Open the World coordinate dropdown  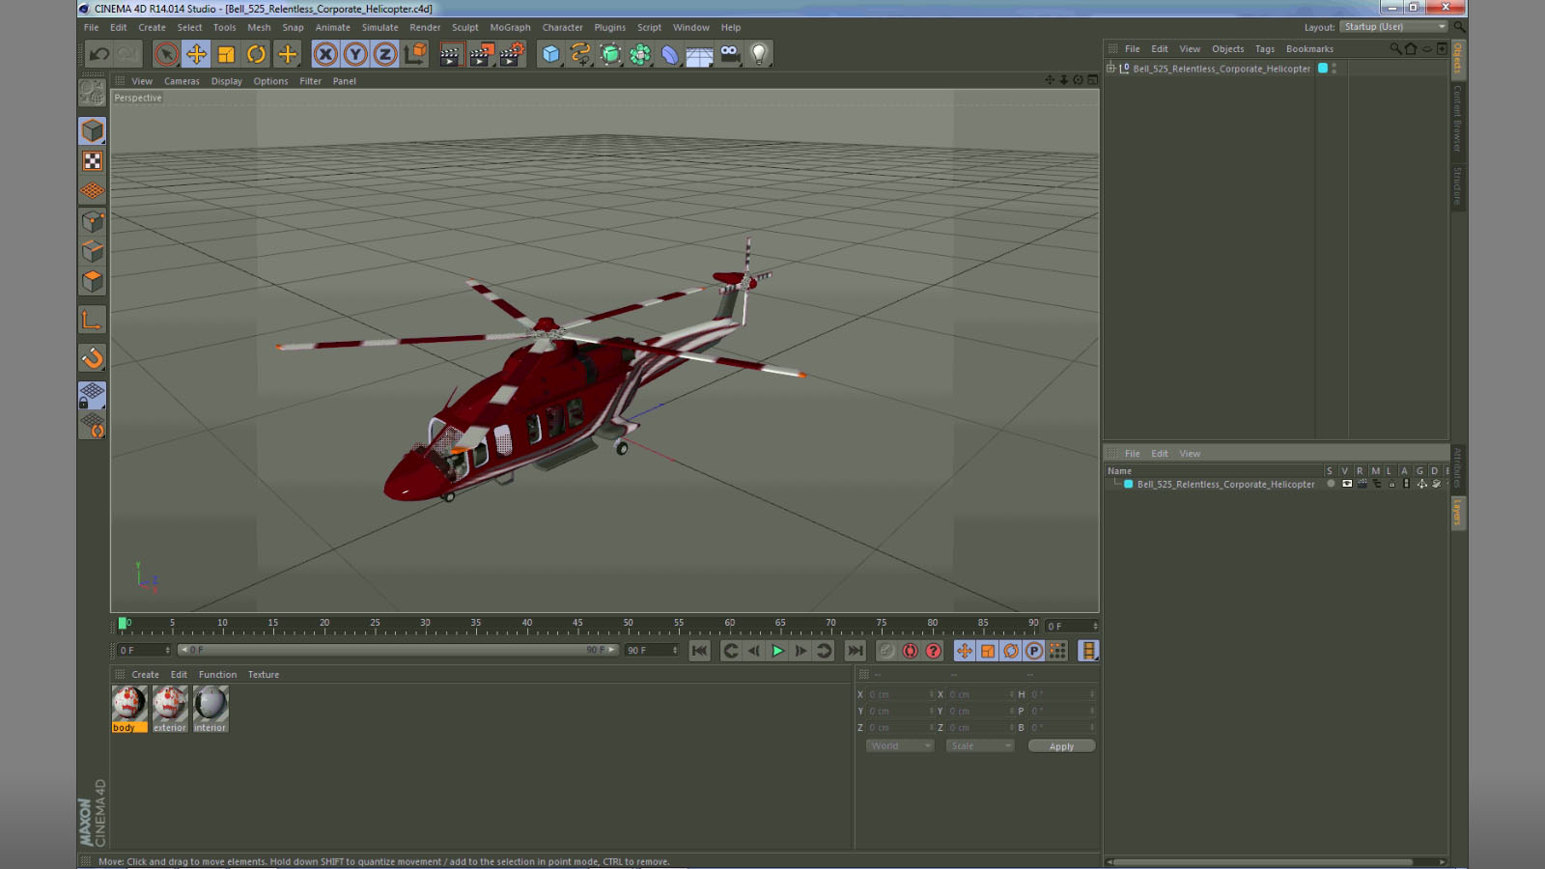coord(900,746)
